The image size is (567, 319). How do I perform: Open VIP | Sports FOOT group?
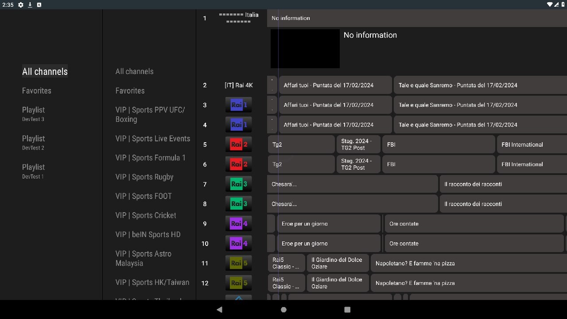pos(144,196)
